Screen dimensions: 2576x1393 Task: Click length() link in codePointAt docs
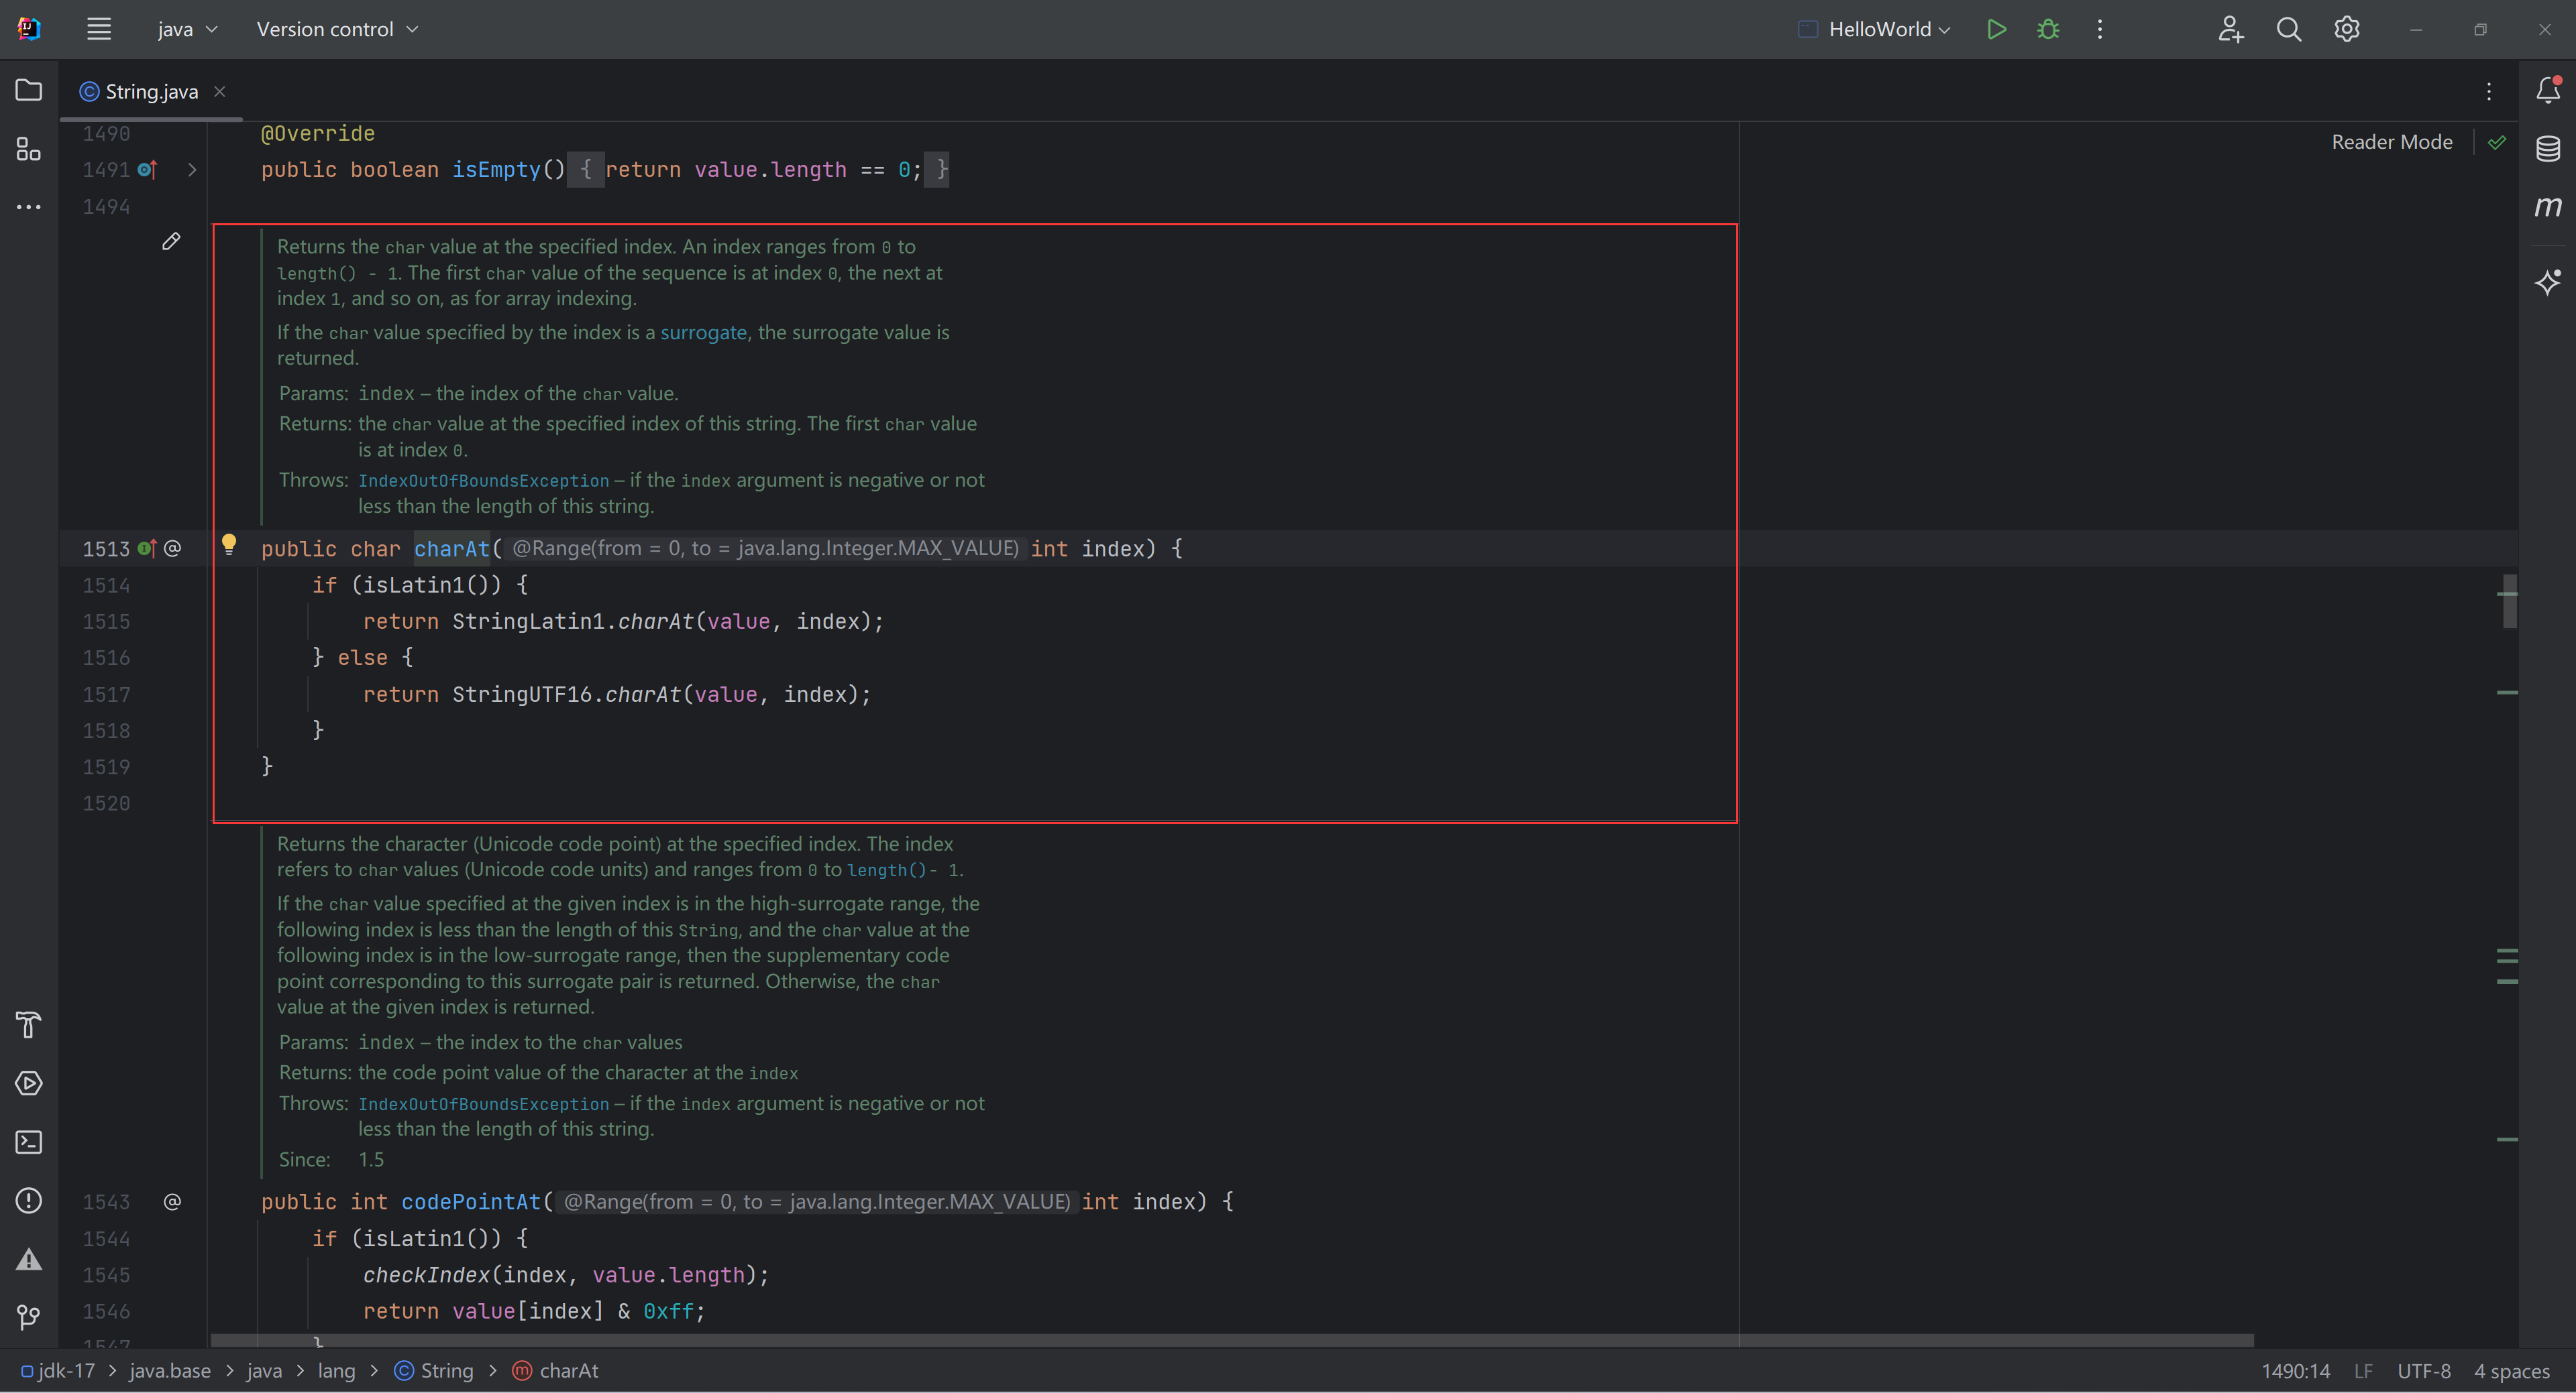tap(887, 870)
